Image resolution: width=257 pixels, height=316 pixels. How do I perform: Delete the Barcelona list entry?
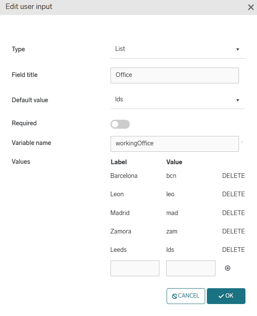coord(233,176)
